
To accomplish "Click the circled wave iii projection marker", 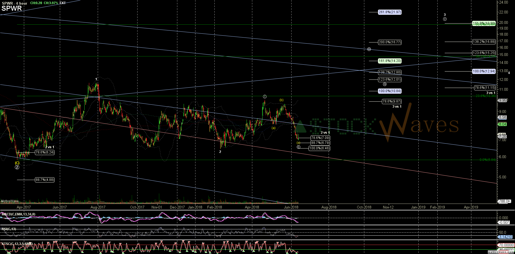I will 369,49.
